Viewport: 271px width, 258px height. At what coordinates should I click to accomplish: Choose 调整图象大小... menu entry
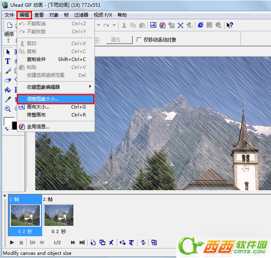pyautogui.click(x=56, y=99)
